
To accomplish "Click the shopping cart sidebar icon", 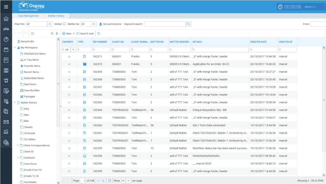I will pos(6,81).
